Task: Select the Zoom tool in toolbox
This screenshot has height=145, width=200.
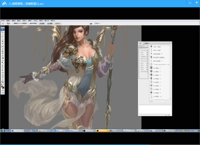Action: point(3,82)
